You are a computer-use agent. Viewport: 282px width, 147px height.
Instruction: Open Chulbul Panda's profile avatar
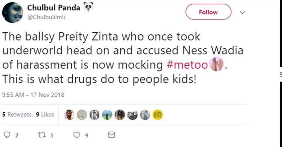click(13, 13)
